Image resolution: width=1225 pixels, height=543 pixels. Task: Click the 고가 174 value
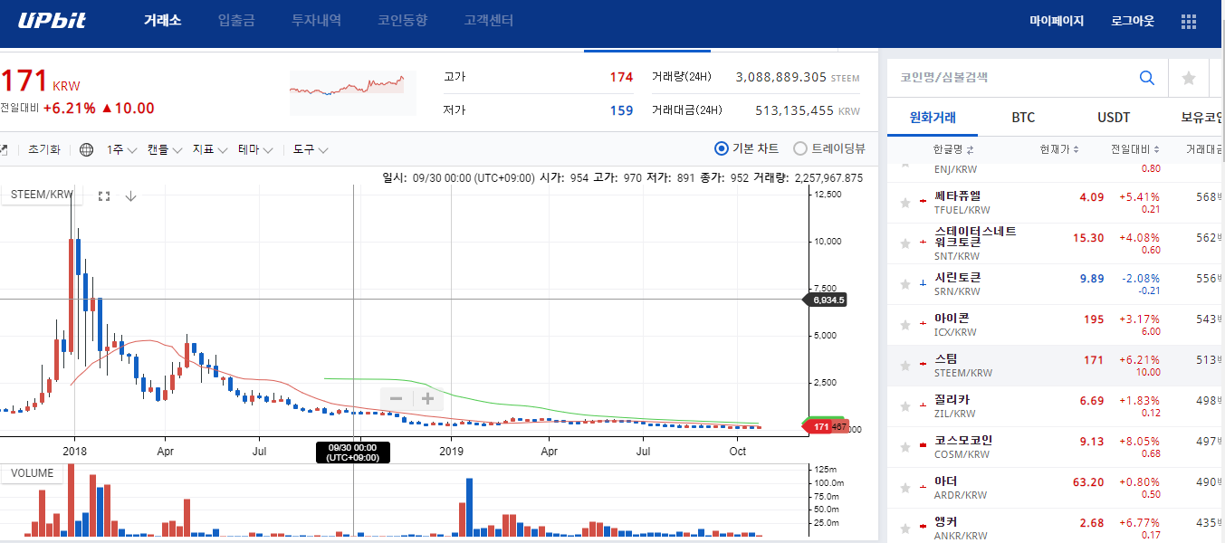pos(621,77)
